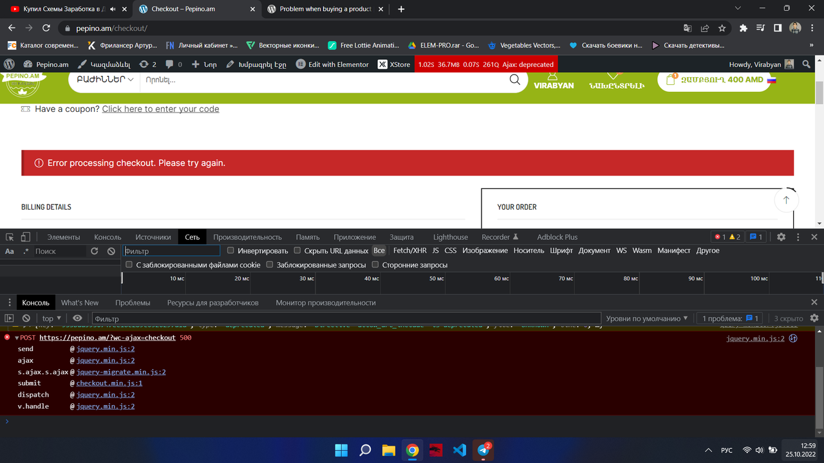
Task: Filter network requests by Fetch/XHR
Action: coord(410,251)
